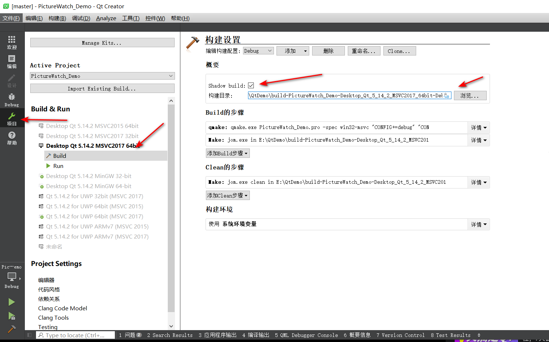Image resolution: width=549 pixels, height=342 pixels.
Task: Select kit Desktop Qt 5.14.2 MSVC2017 64bit
Action: 92,146
